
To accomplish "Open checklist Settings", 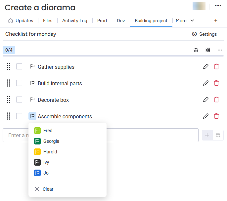I will 204,34.
